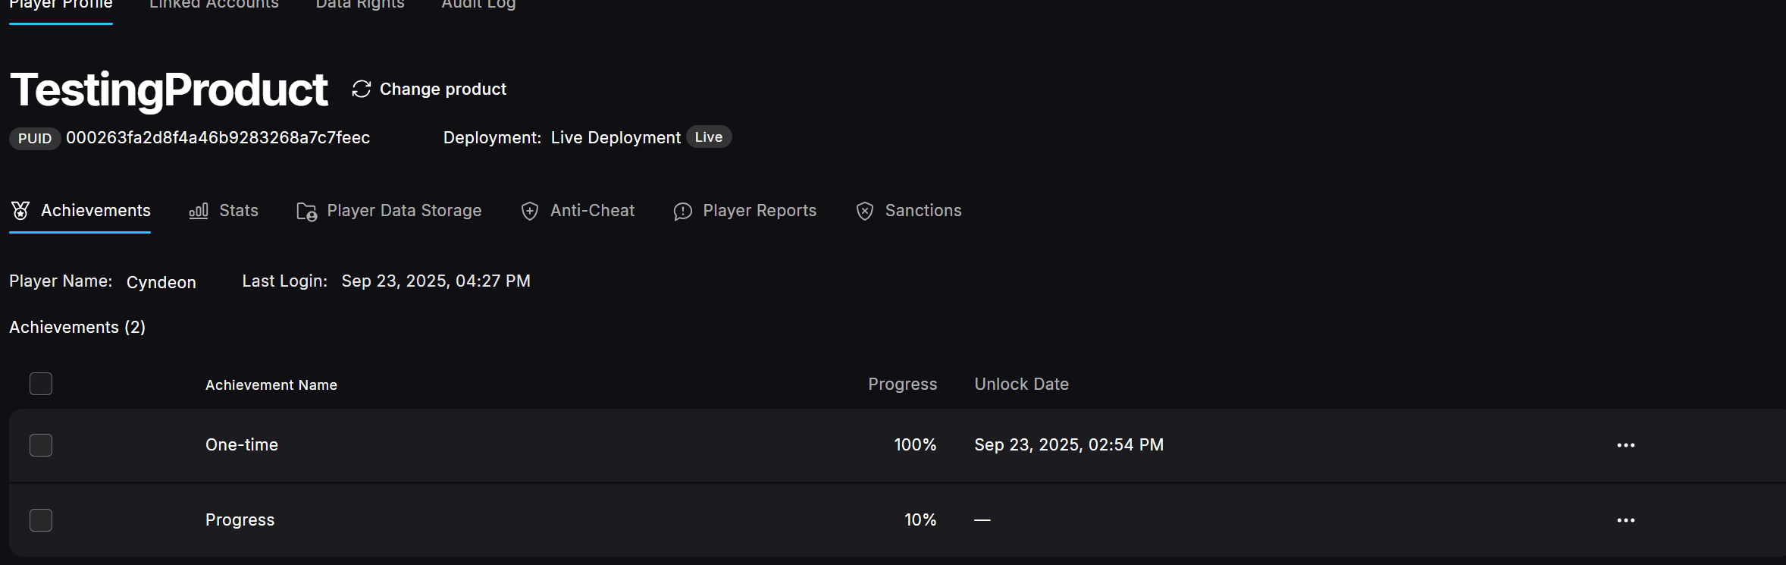Check the Progress achievement checkbox

tap(41, 520)
